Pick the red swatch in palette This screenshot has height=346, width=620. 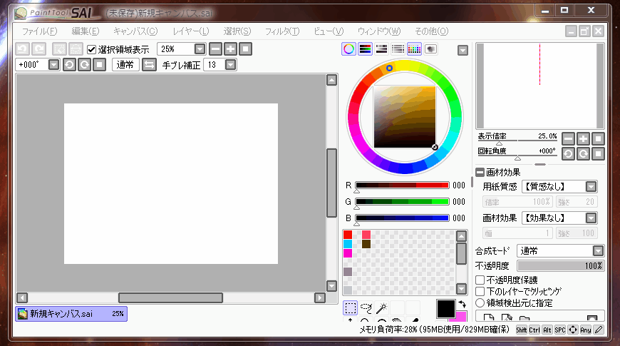coord(348,235)
